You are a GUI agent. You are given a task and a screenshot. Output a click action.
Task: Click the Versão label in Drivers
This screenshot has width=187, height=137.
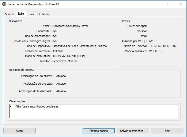142,31
